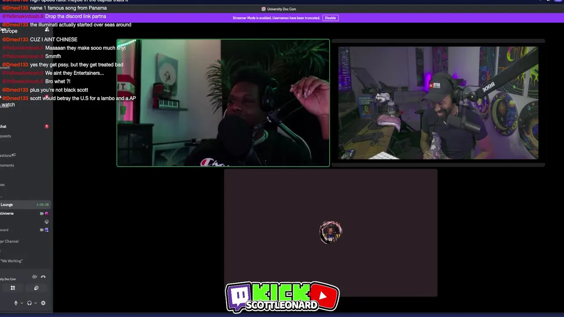Viewport: 564px width, 317px height.
Task: Click the "Bro whet ?!" chat message
Action: tap(58, 81)
